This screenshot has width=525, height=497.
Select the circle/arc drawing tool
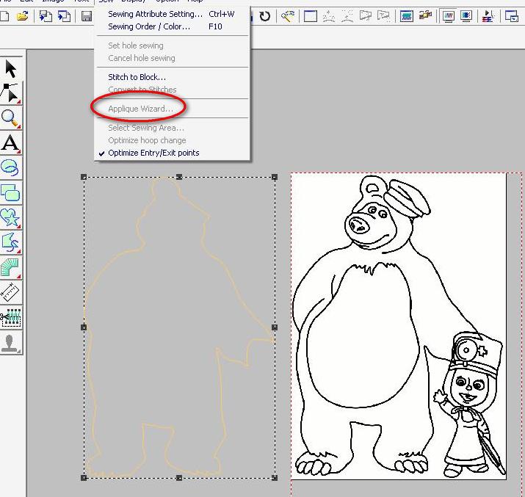[11, 168]
